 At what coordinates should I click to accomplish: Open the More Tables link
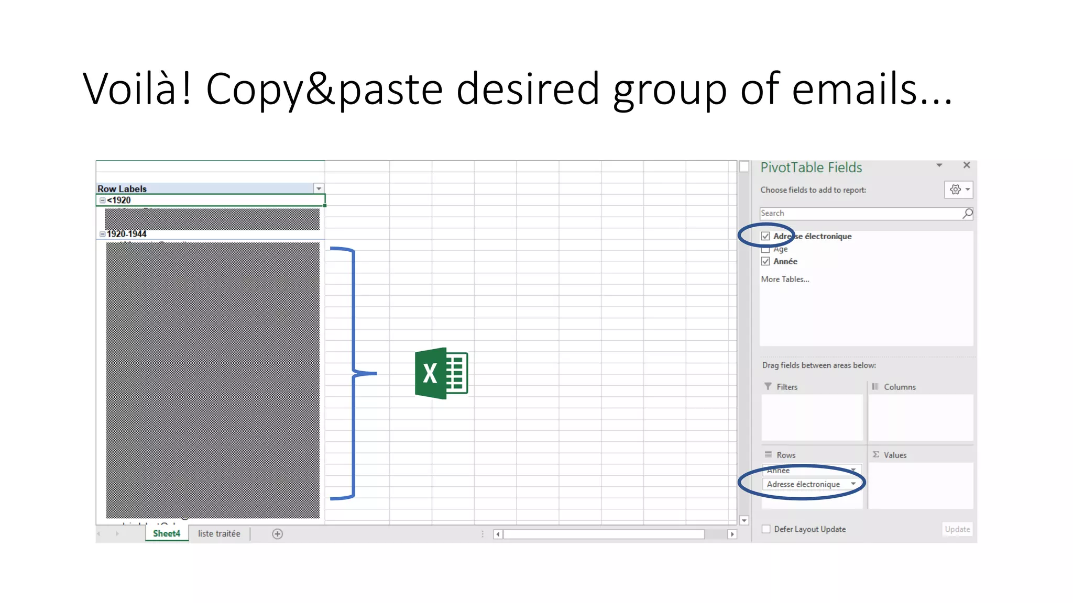tap(785, 279)
